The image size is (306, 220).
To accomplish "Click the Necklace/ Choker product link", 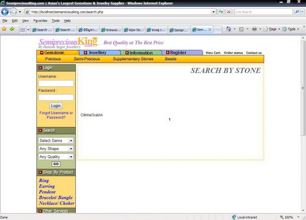I will 57,203.
